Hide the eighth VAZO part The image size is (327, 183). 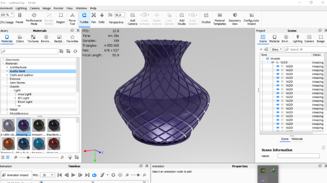point(278,93)
